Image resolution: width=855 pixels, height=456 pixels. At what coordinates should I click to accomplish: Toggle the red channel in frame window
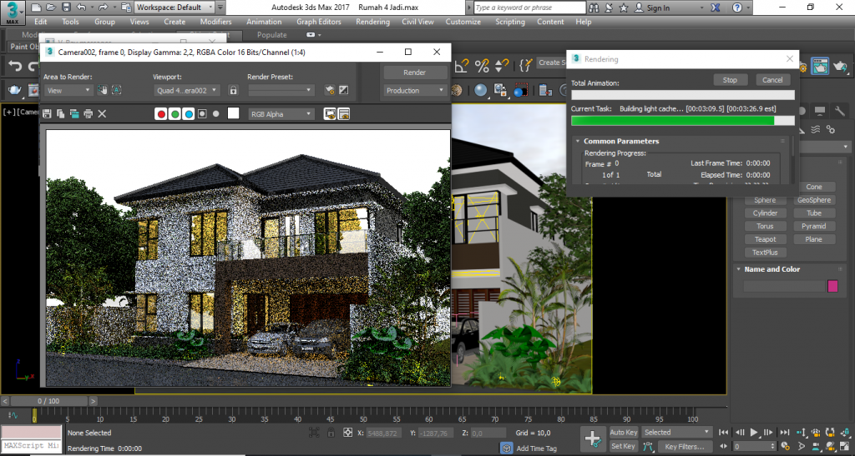[x=161, y=113]
